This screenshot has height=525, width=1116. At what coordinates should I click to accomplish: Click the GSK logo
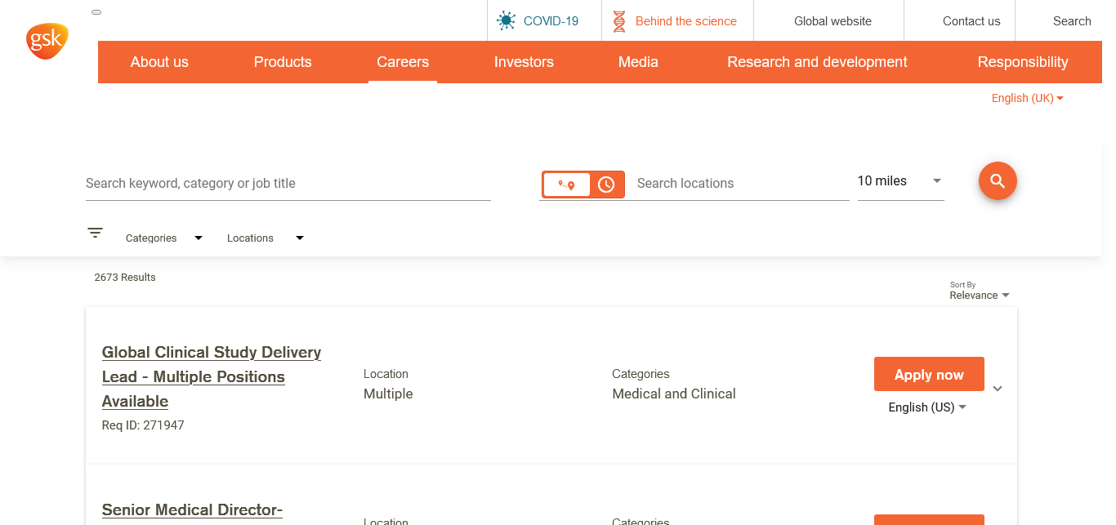[47, 41]
